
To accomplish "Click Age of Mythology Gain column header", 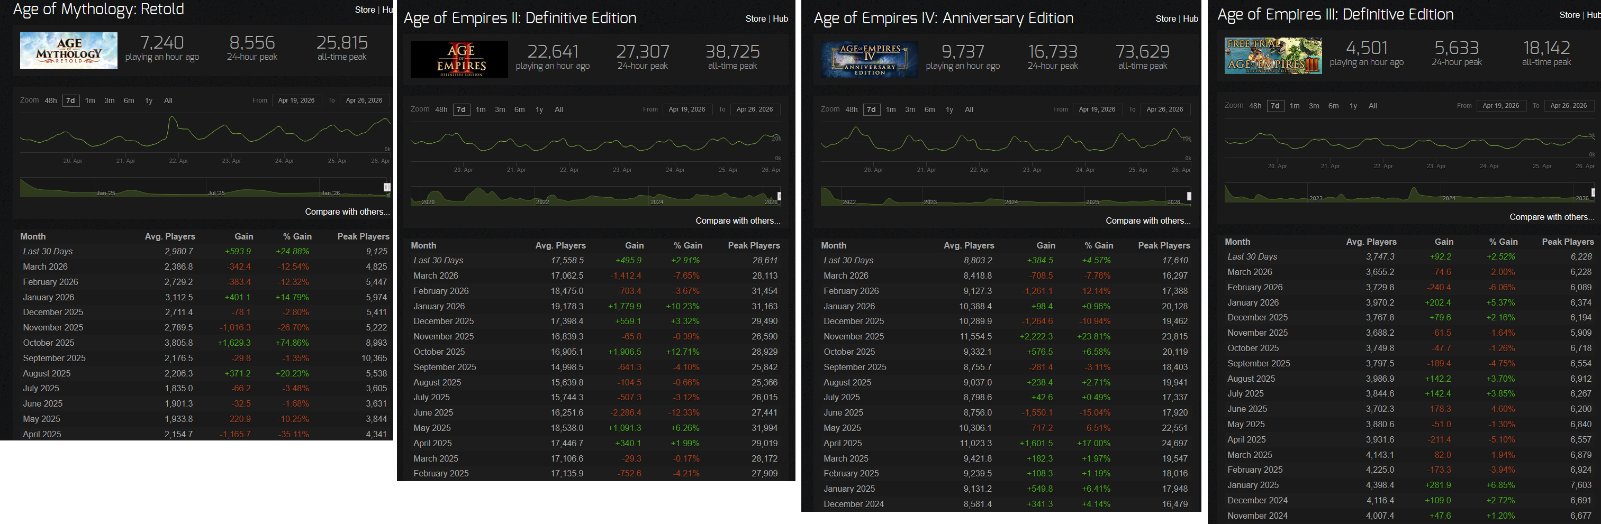I will pos(243,236).
